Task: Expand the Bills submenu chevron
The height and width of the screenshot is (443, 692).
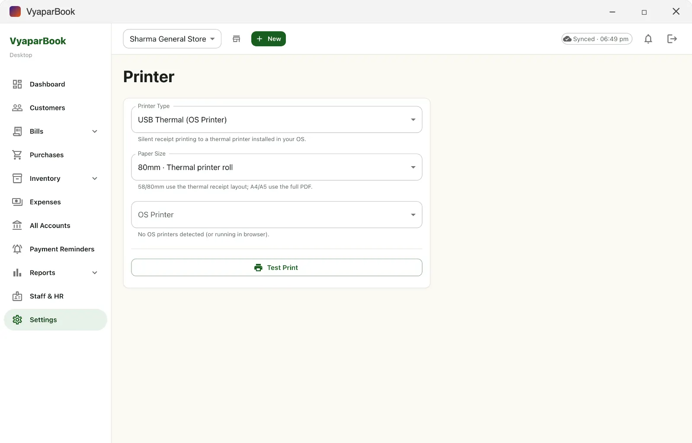Action: (x=95, y=132)
